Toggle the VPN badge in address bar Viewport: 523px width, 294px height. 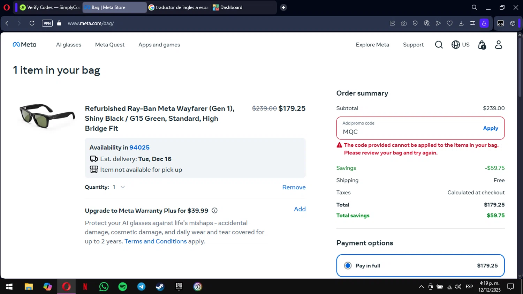[x=47, y=23]
